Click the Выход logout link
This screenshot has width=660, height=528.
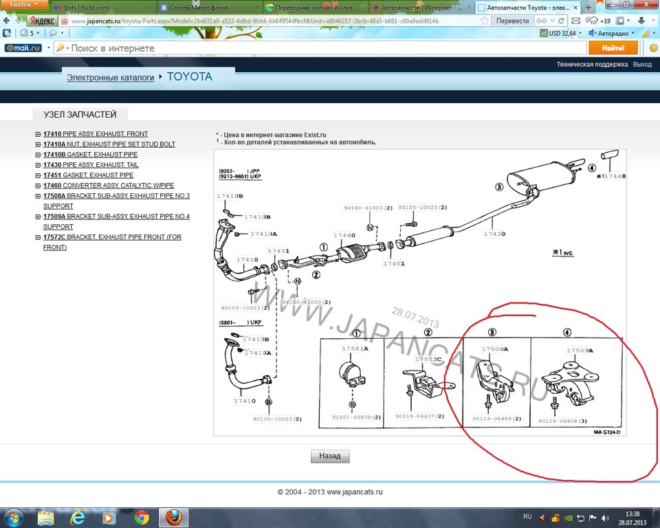coord(642,65)
